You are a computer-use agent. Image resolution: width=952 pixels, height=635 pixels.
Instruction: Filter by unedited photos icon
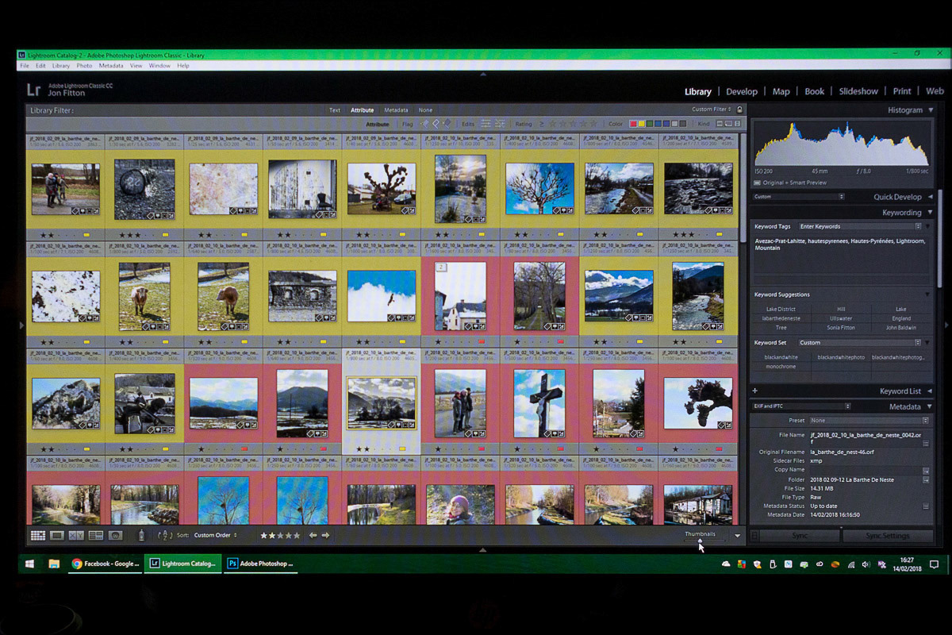(x=500, y=124)
